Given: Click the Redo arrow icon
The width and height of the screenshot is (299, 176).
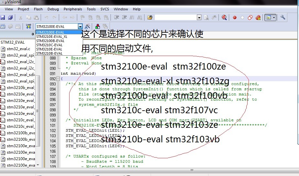Looking at the screenshot, I should 54,17.
